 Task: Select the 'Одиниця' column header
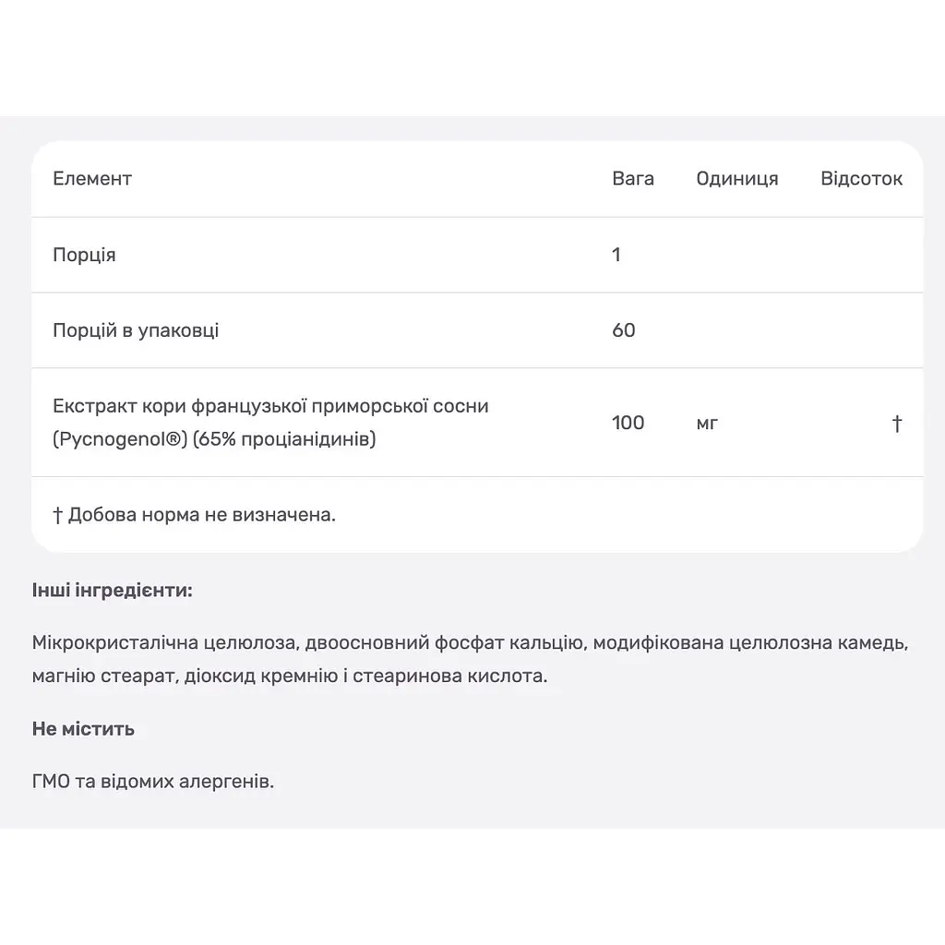[x=737, y=179]
